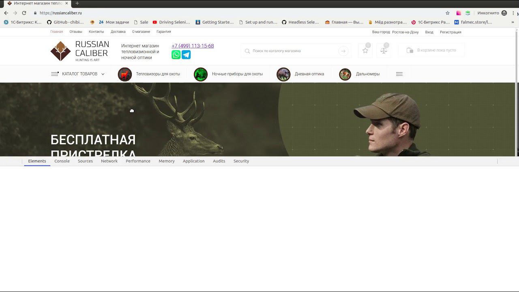Open Тепловизоры для охоты category
This screenshot has height=292, width=519.
158,74
